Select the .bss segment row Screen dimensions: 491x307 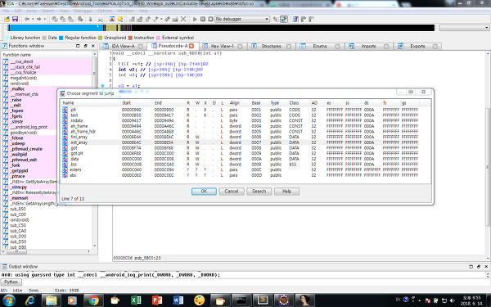241,165
